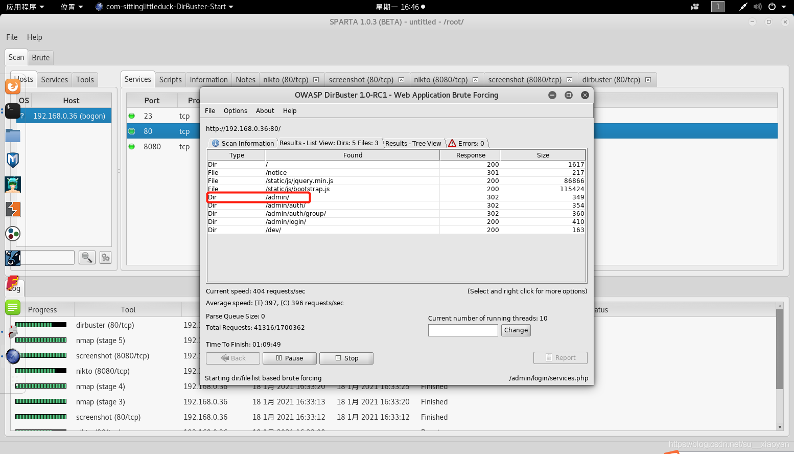
Task: Open DirBuster Scan Information tab
Action: tap(243, 144)
